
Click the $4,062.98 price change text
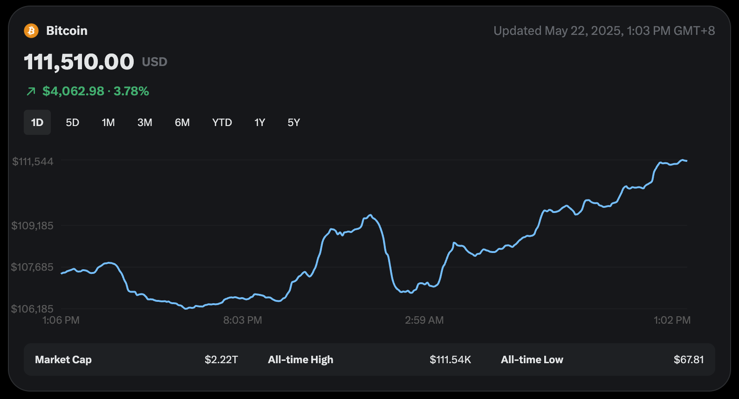73,91
